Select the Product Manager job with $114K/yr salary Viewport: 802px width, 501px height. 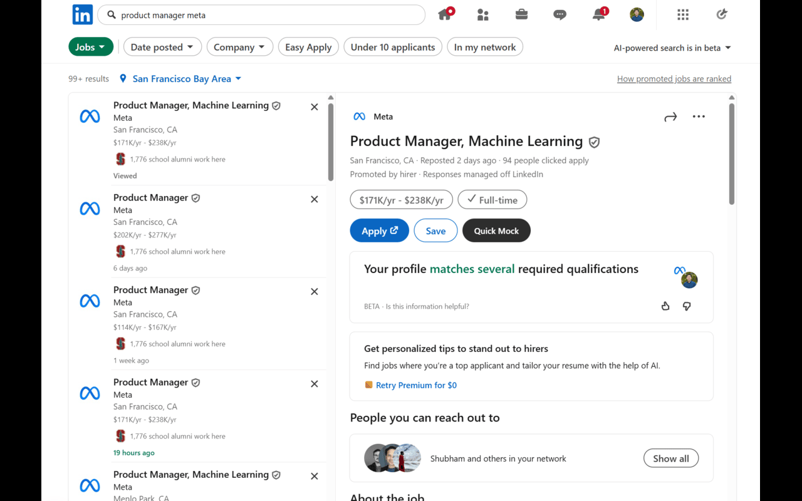coord(197,324)
